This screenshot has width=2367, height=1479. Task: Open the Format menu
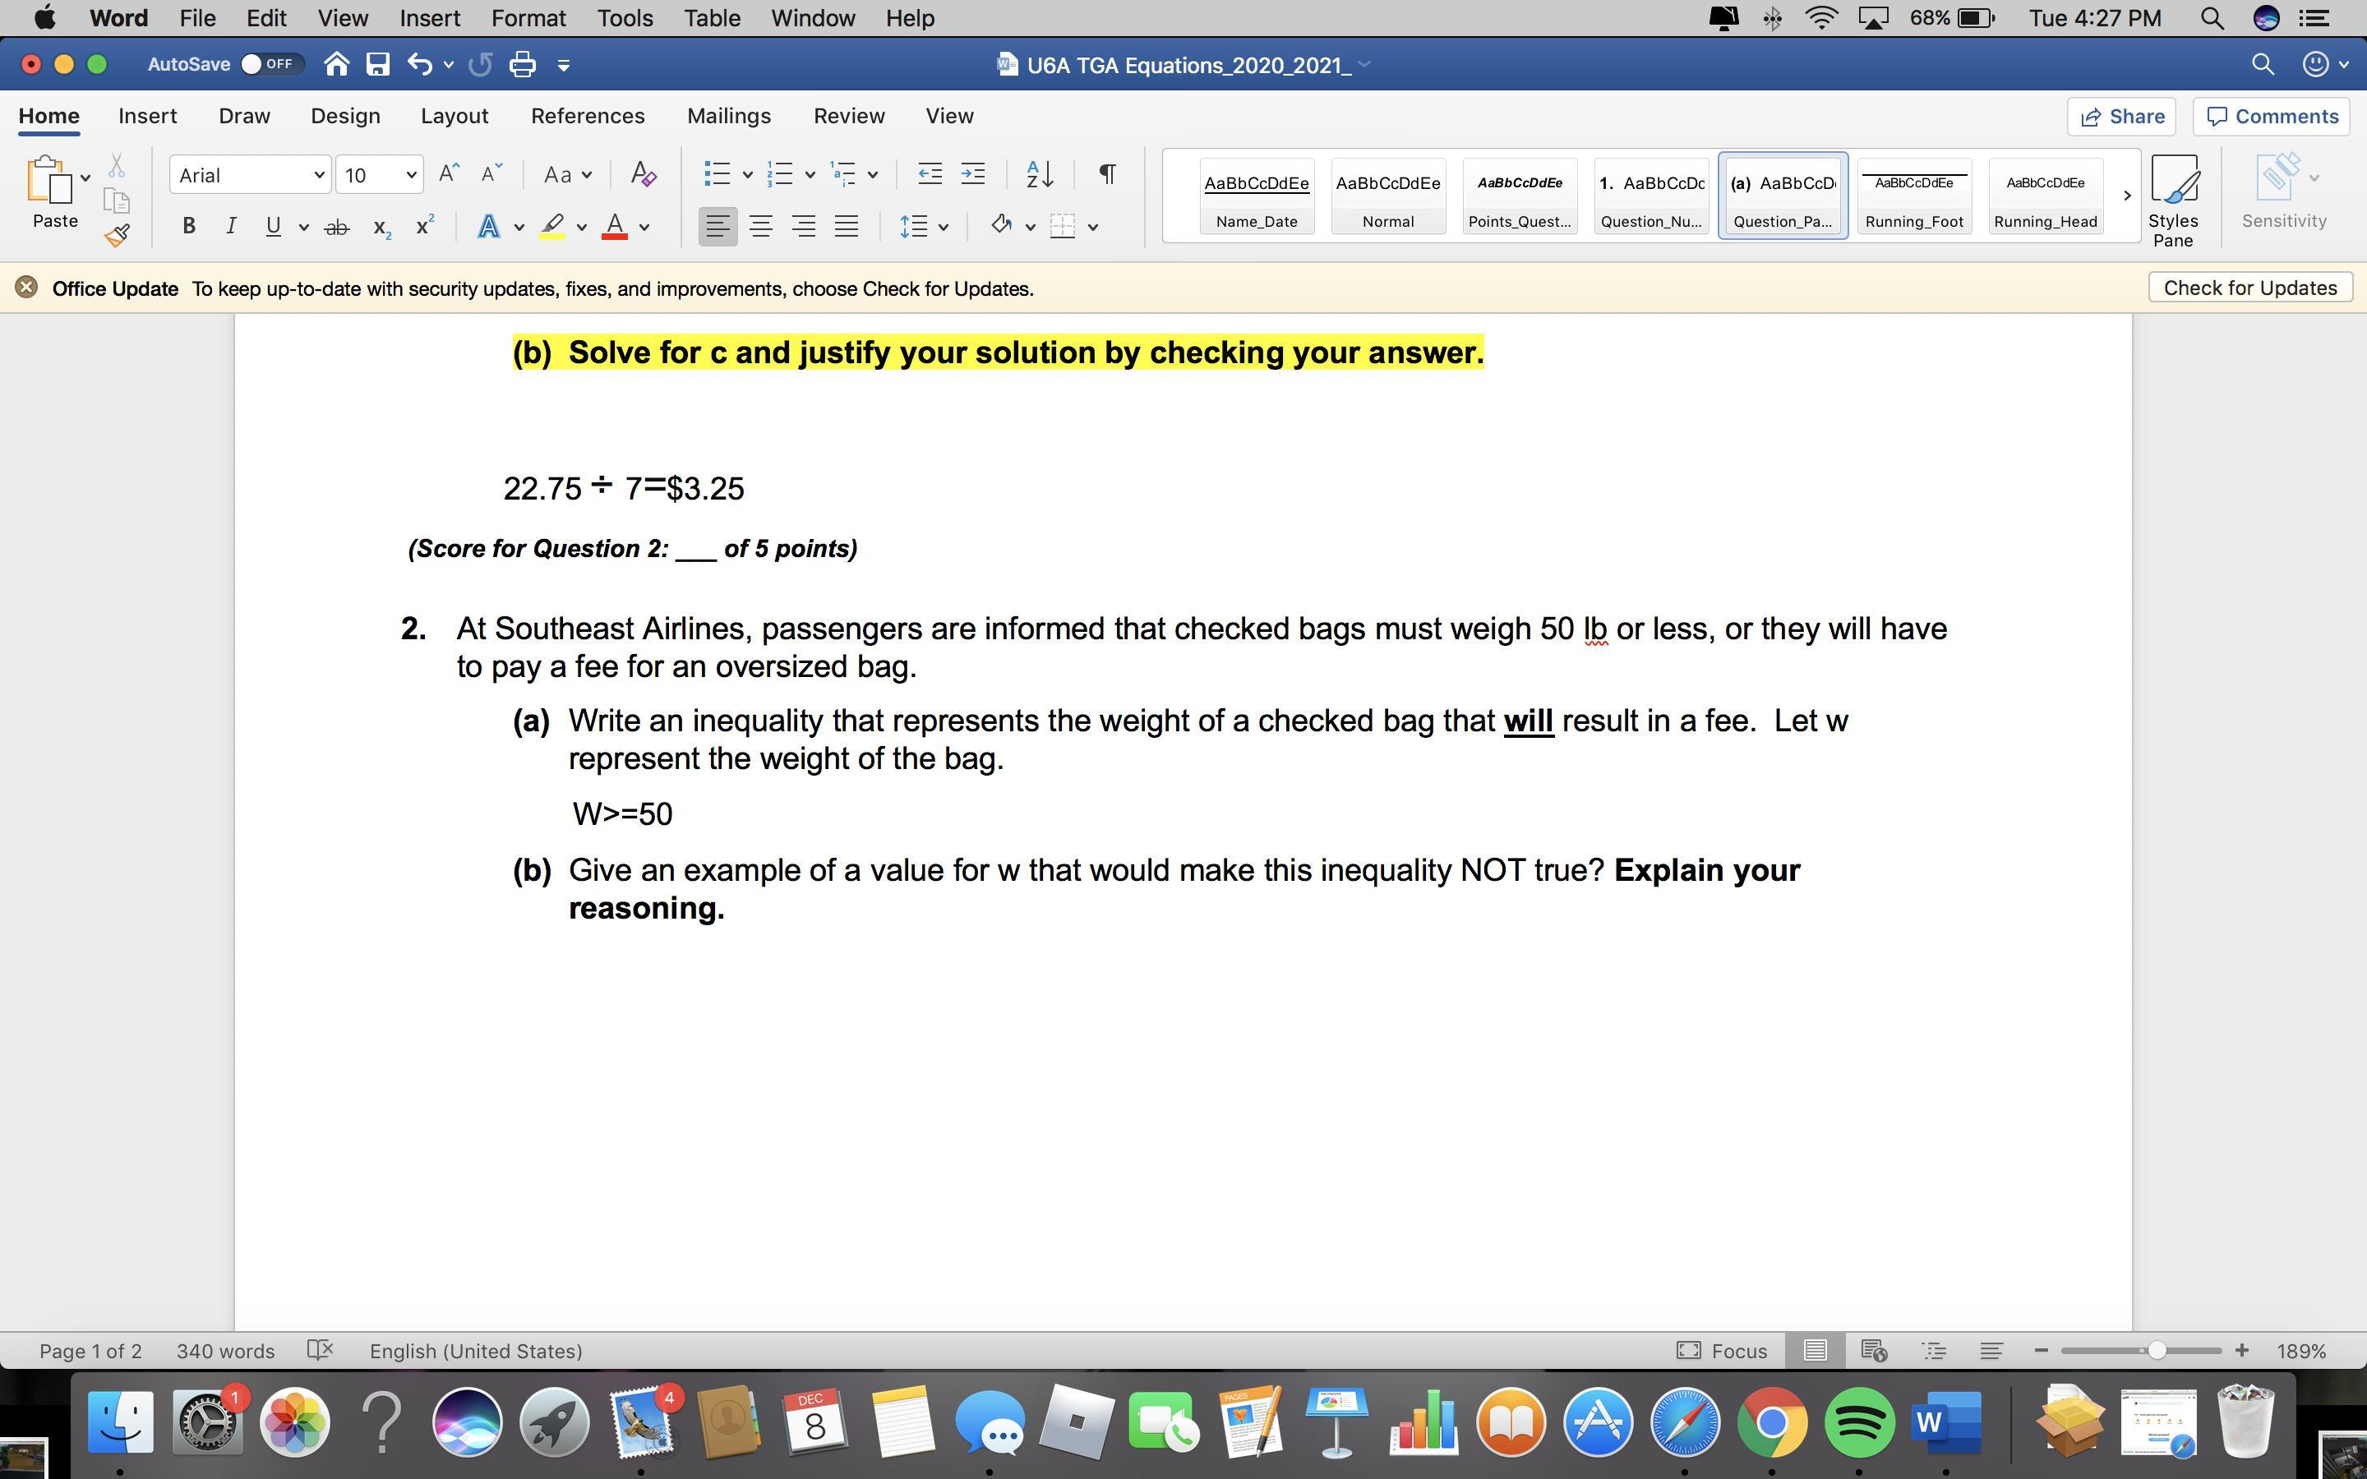coord(528,17)
